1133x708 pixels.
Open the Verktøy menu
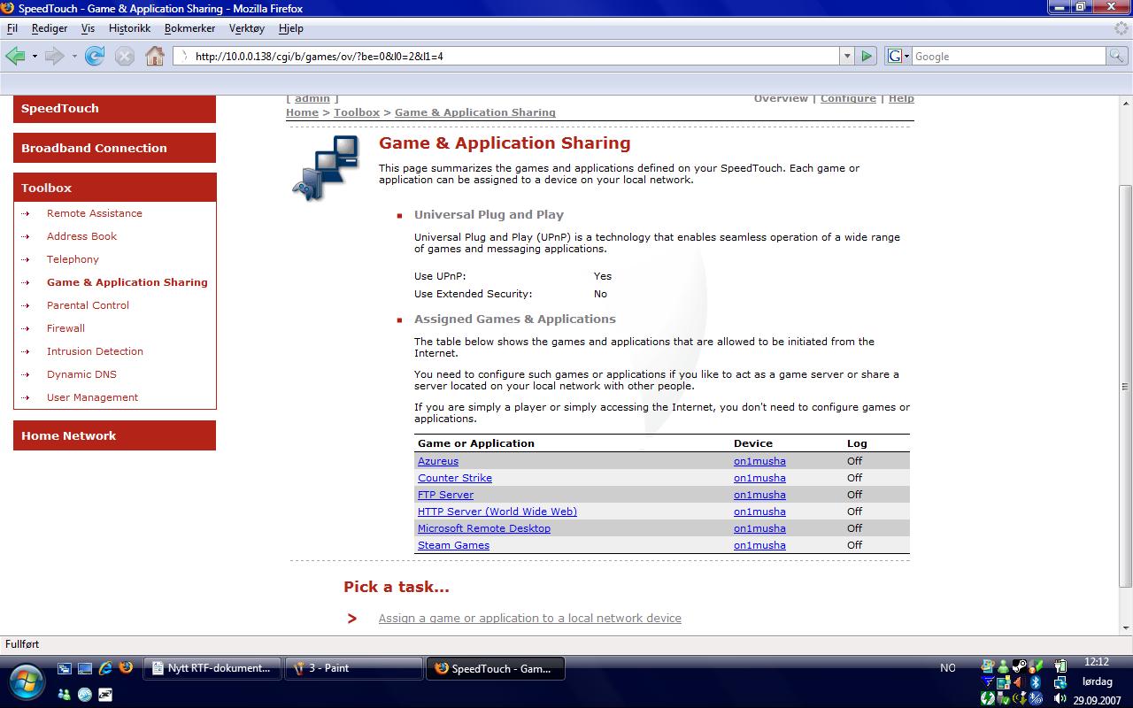coord(247,28)
